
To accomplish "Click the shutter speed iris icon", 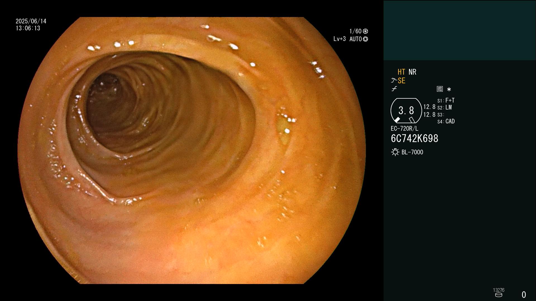I will tap(365, 31).
